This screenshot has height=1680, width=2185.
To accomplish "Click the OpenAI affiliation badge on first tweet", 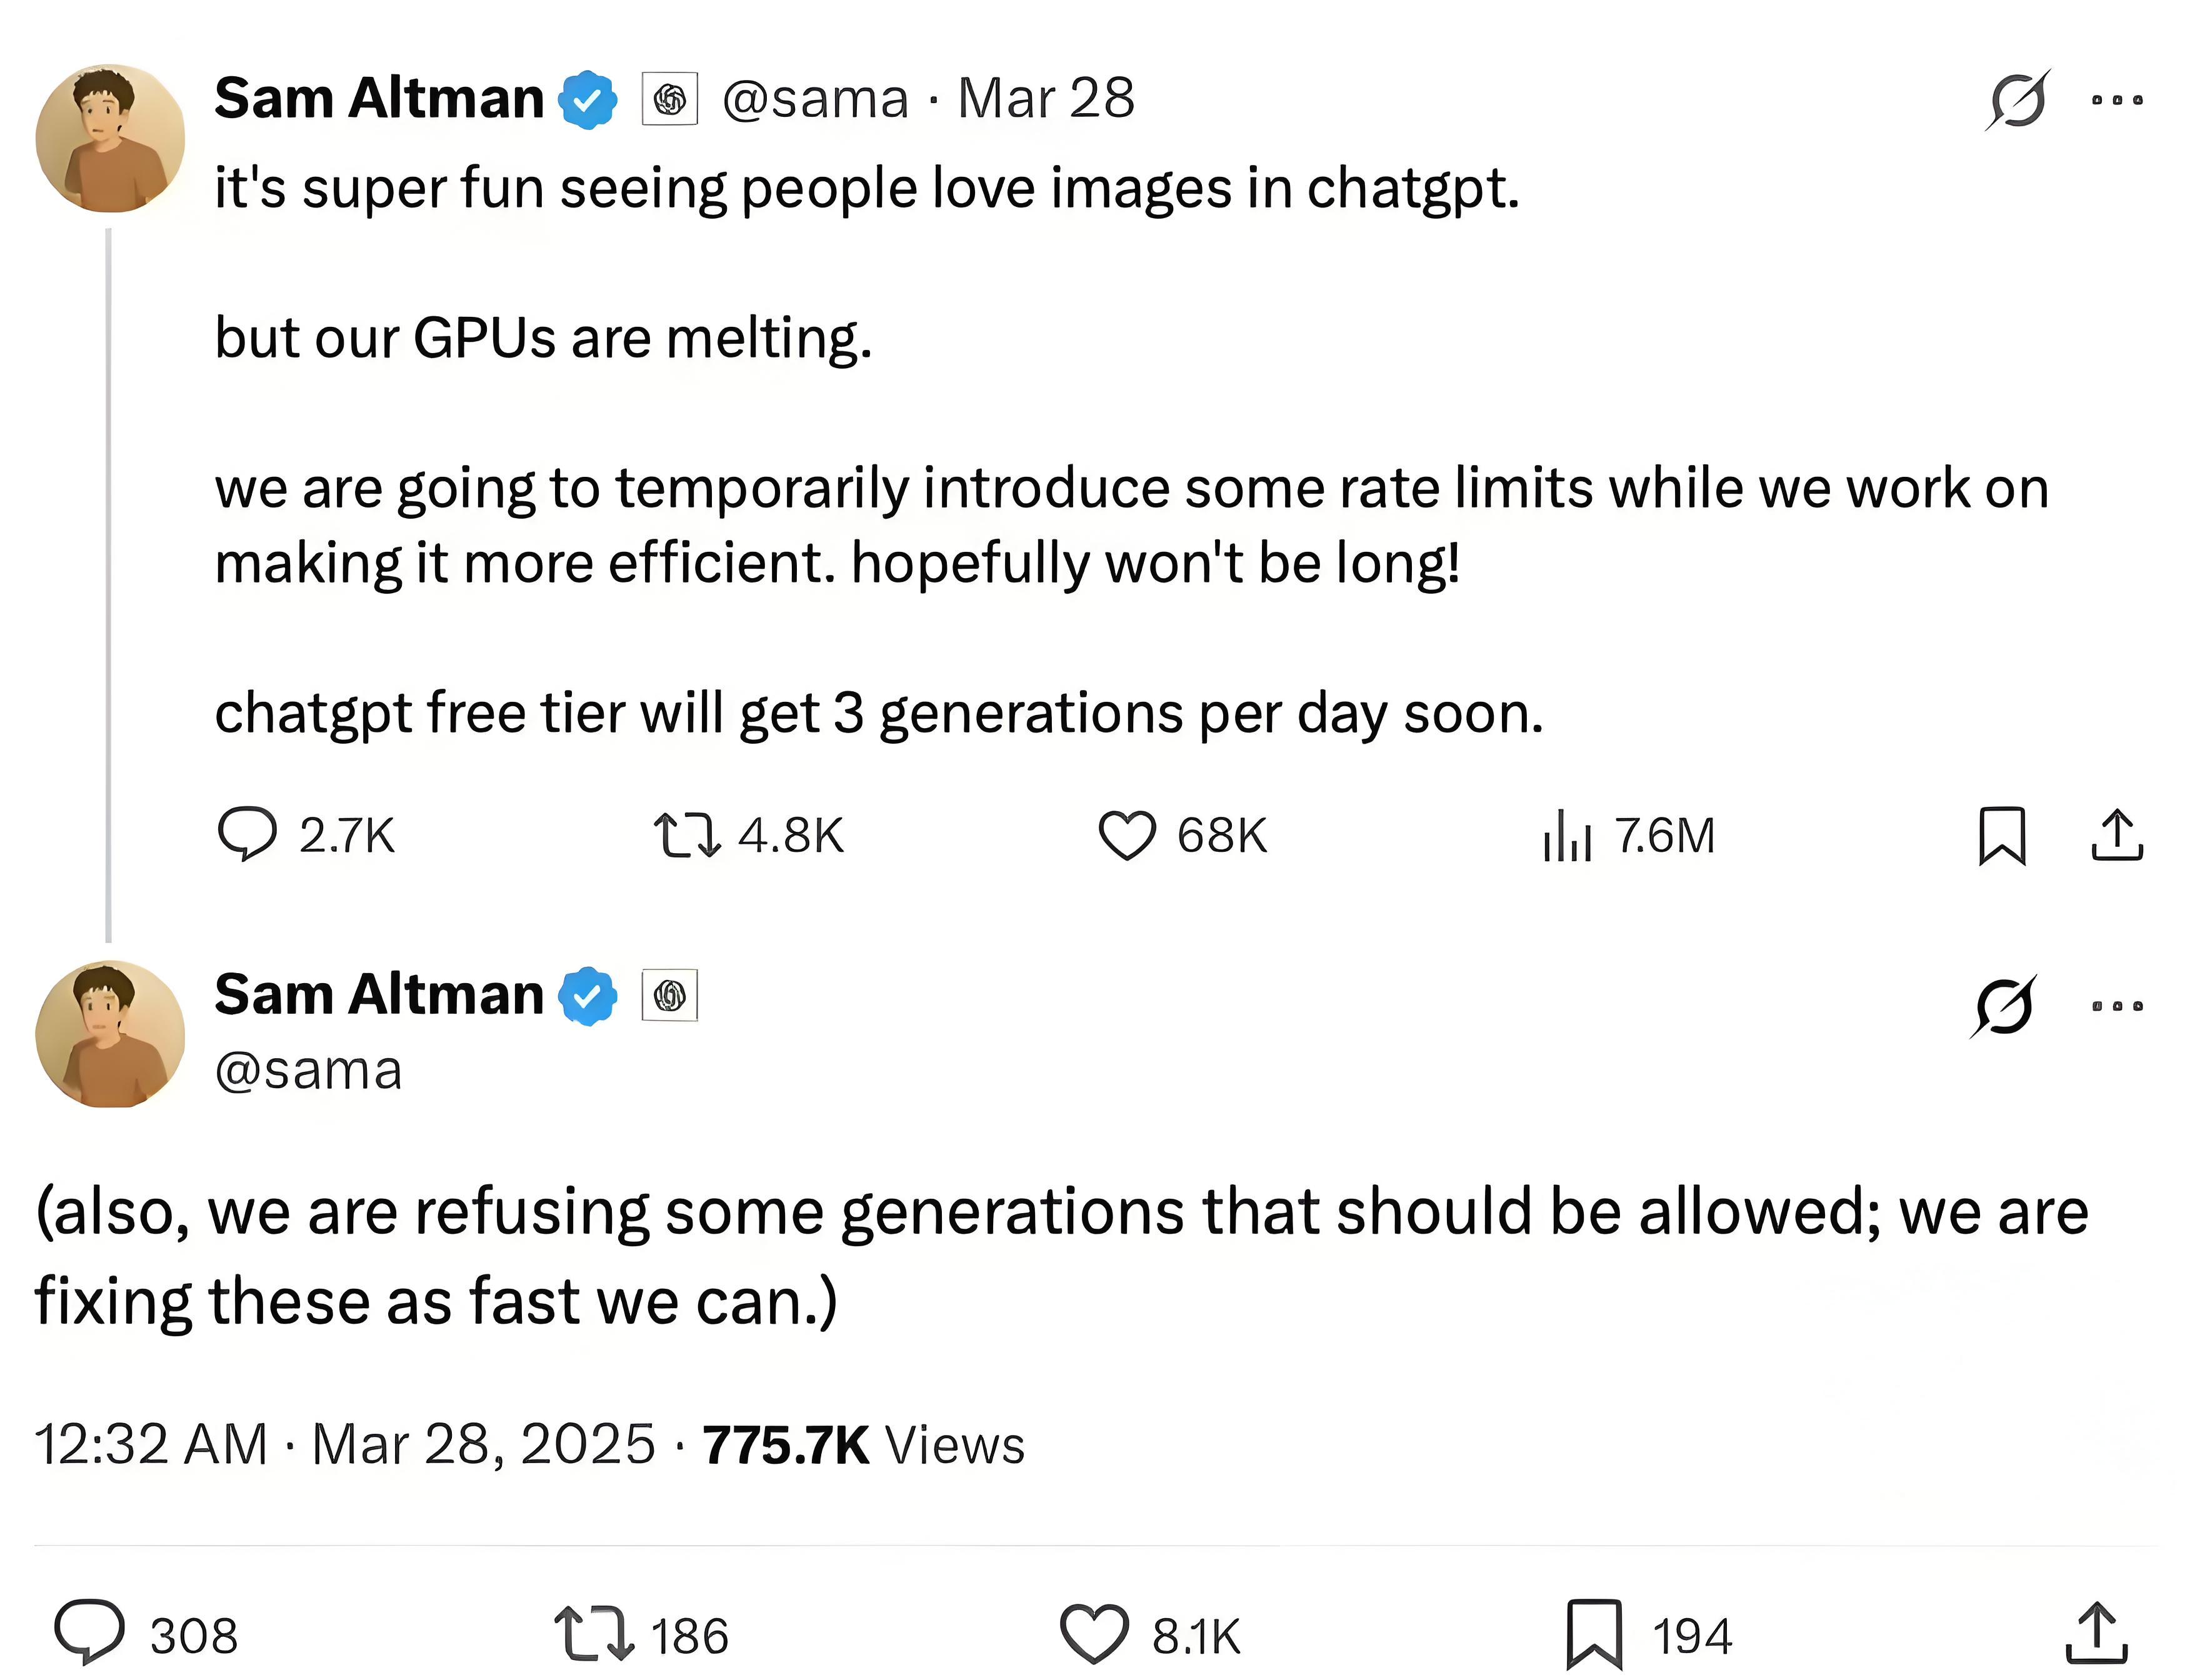I will tap(669, 99).
